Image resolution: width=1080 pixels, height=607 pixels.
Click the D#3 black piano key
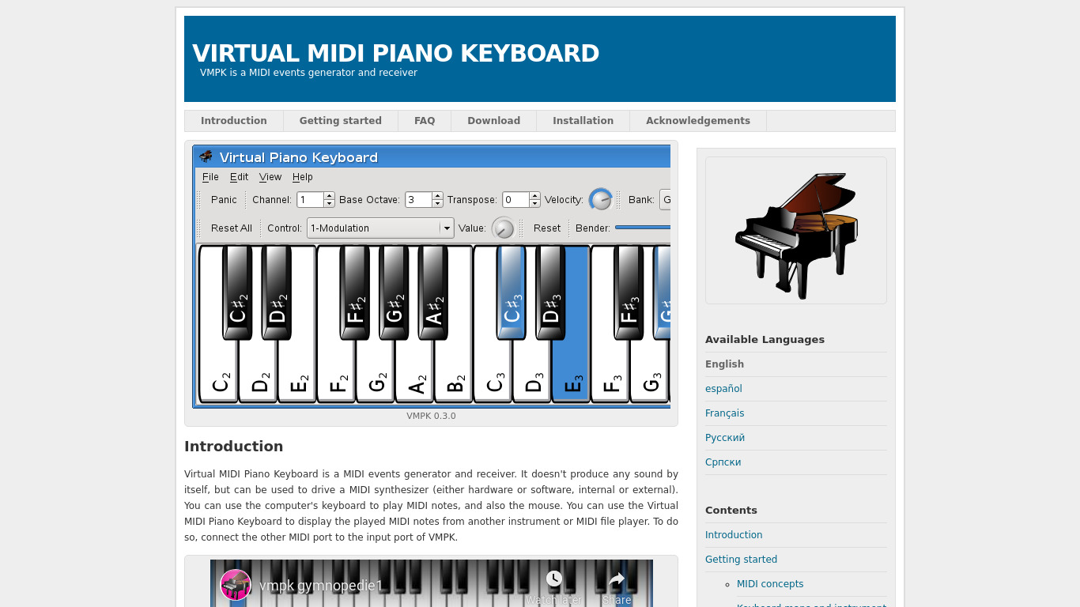[550, 292]
